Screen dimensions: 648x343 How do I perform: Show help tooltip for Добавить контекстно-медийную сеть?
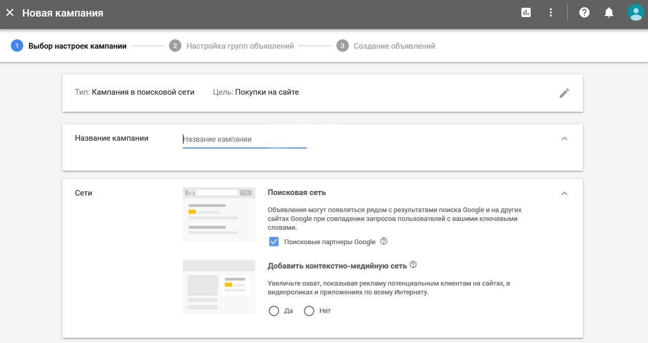[413, 265]
